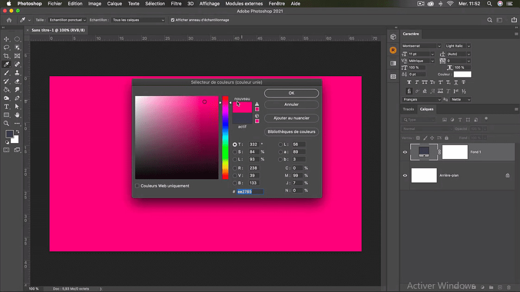Select the Fond 1 layer mask thumbnail
The width and height of the screenshot is (520, 292).
[455, 152]
